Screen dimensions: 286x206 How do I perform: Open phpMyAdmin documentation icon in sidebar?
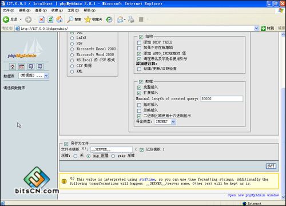pos(31,66)
